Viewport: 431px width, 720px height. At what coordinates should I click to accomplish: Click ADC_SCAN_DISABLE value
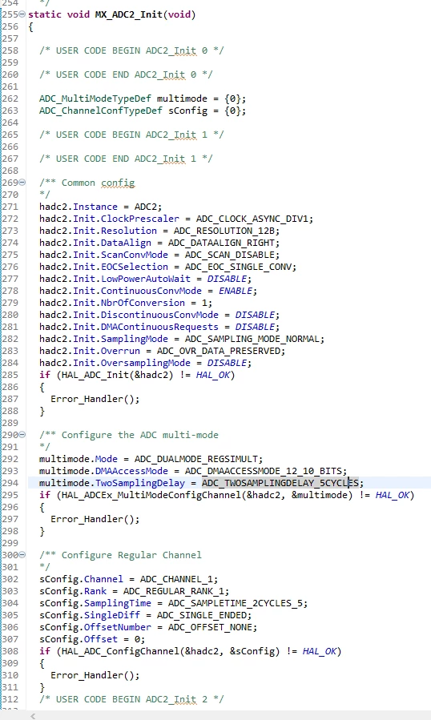pyautogui.click(x=230, y=255)
